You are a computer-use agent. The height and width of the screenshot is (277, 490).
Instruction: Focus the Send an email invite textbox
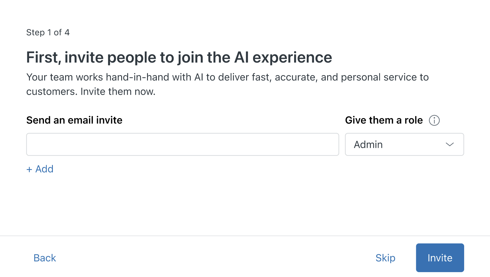tap(182, 144)
